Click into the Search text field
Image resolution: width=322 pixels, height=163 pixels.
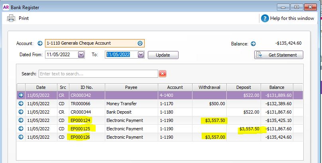[98, 74]
